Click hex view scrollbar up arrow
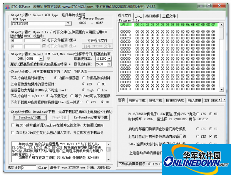This screenshot has width=231, height=175. 221,25
